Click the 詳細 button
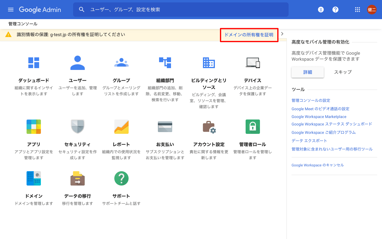 (308, 72)
